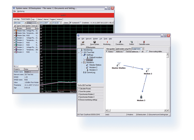This screenshot has height=140, width=194.
Task: Click To-Do item 3 Synchronize Modem 2
Action: tap(90, 94)
